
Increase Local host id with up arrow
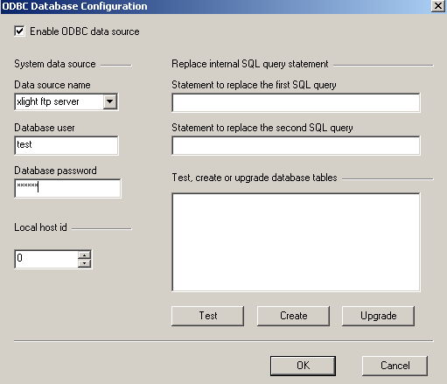pyautogui.click(x=85, y=255)
